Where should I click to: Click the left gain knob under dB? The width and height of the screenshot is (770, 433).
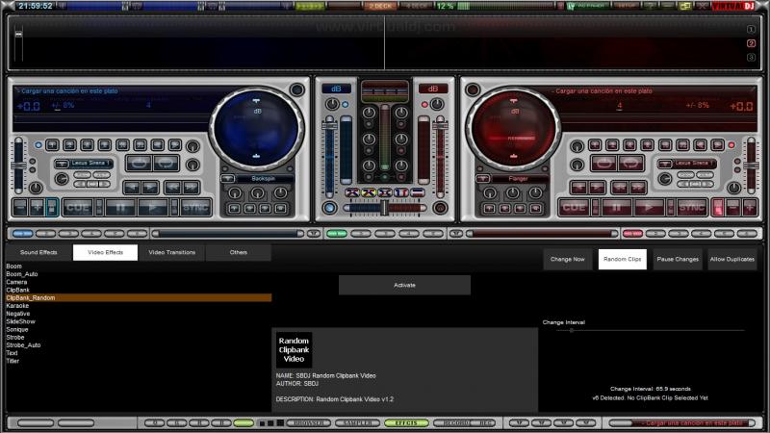(x=332, y=104)
